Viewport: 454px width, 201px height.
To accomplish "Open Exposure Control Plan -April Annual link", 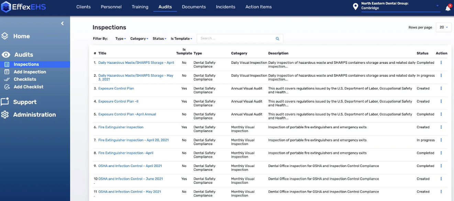I will [x=127, y=114].
